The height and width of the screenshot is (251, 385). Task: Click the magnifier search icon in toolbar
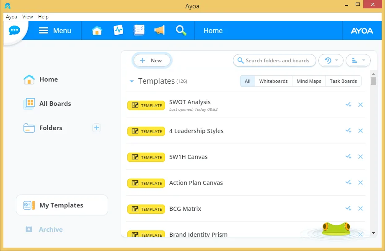point(181,31)
